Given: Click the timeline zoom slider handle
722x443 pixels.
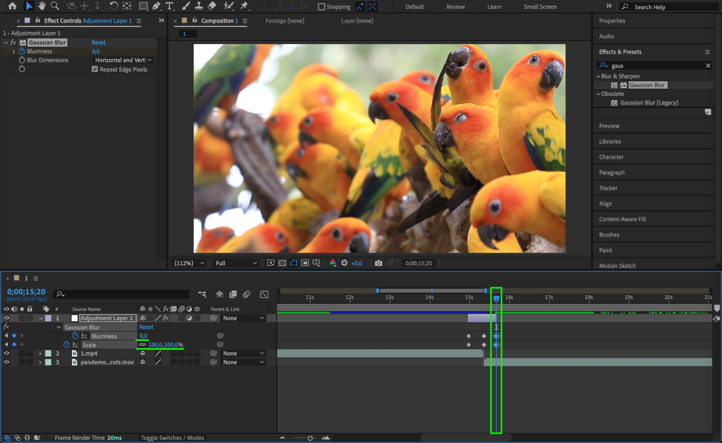Looking at the screenshot, I should click(x=310, y=438).
